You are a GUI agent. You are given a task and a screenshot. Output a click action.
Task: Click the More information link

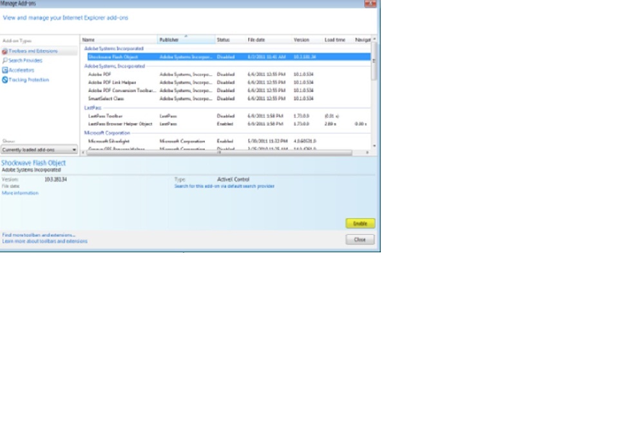click(20, 193)
